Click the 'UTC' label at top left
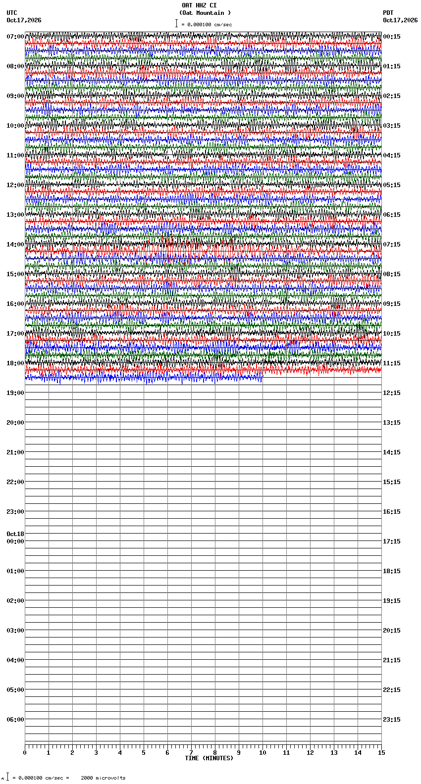Viewport: 421px width, 784px height. pyautogui.click(x=12, y=13)
